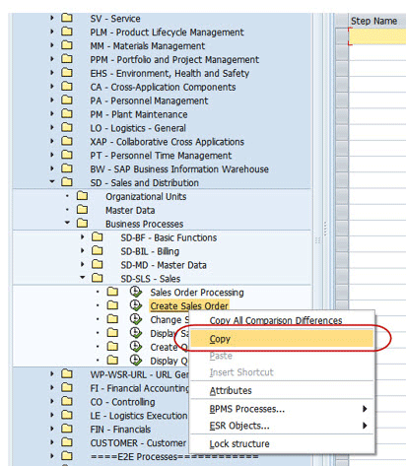Click the folder icon next to EHS - Environment, Health and Safety
This screenshot has height=466, width=406.
click(x=67, y=73)
